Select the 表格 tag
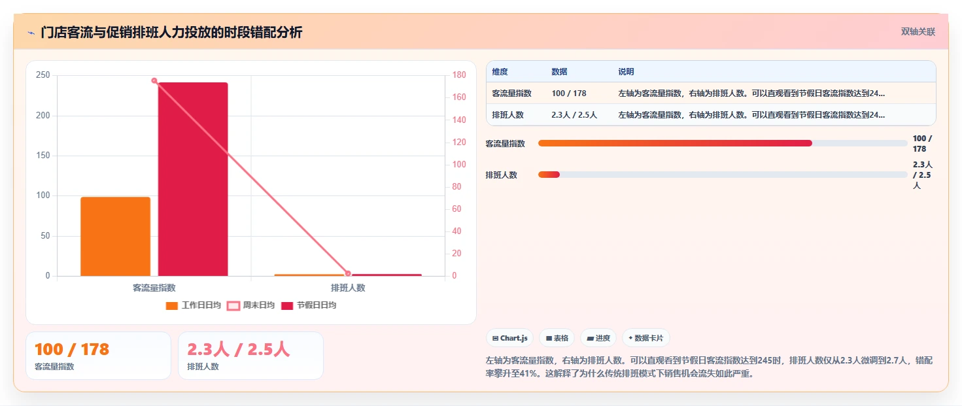962x406 pixels. (557, 338)
